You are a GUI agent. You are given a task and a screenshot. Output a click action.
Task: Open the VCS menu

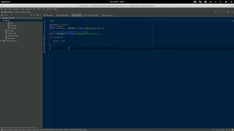44,9
